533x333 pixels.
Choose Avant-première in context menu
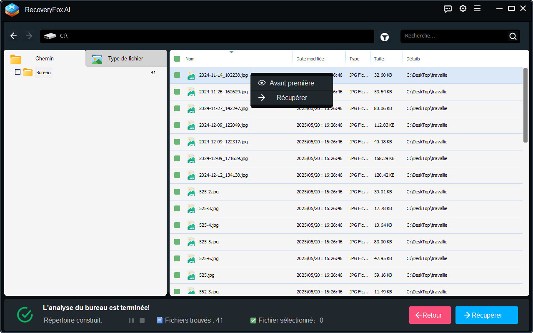point(291,83)
